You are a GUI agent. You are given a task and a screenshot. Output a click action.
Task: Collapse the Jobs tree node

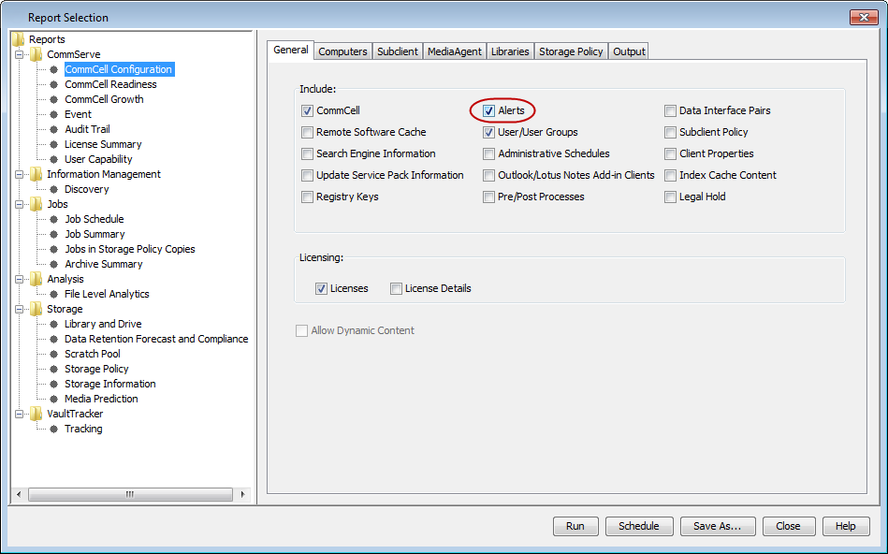tap(20, 205)
